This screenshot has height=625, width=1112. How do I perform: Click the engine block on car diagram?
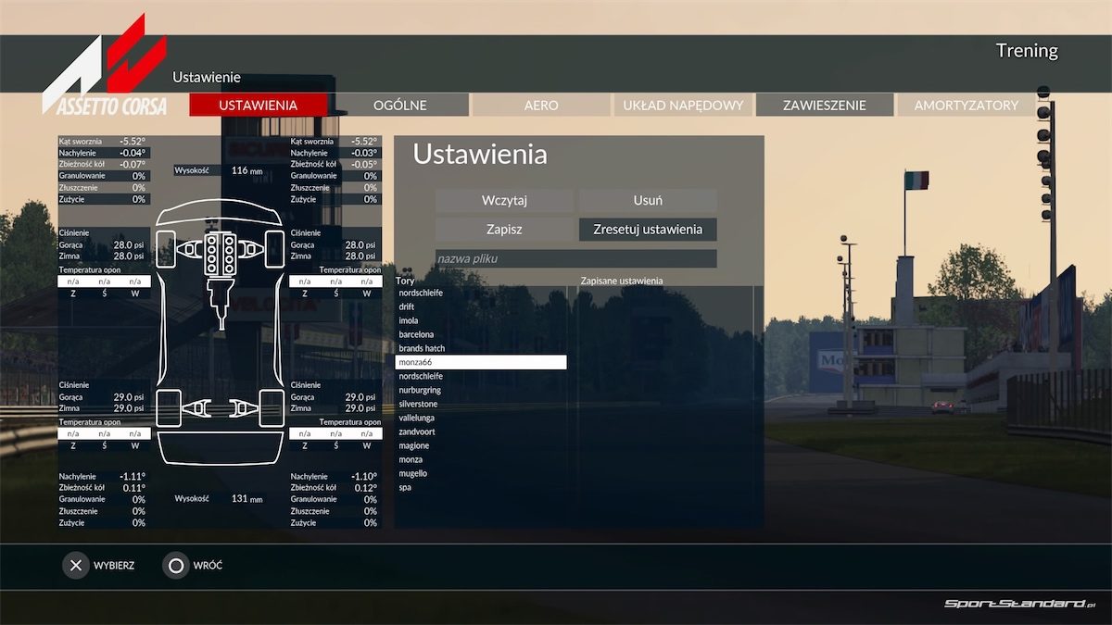221,254
